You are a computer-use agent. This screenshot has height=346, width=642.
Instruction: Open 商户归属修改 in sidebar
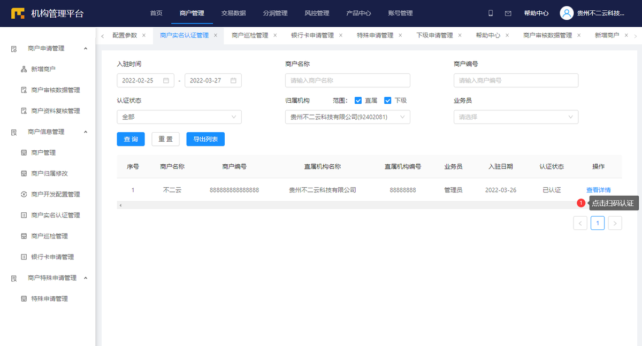(50, 173)
